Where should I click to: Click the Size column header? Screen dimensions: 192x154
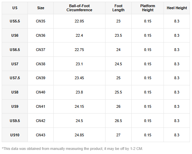coord(40,8)
